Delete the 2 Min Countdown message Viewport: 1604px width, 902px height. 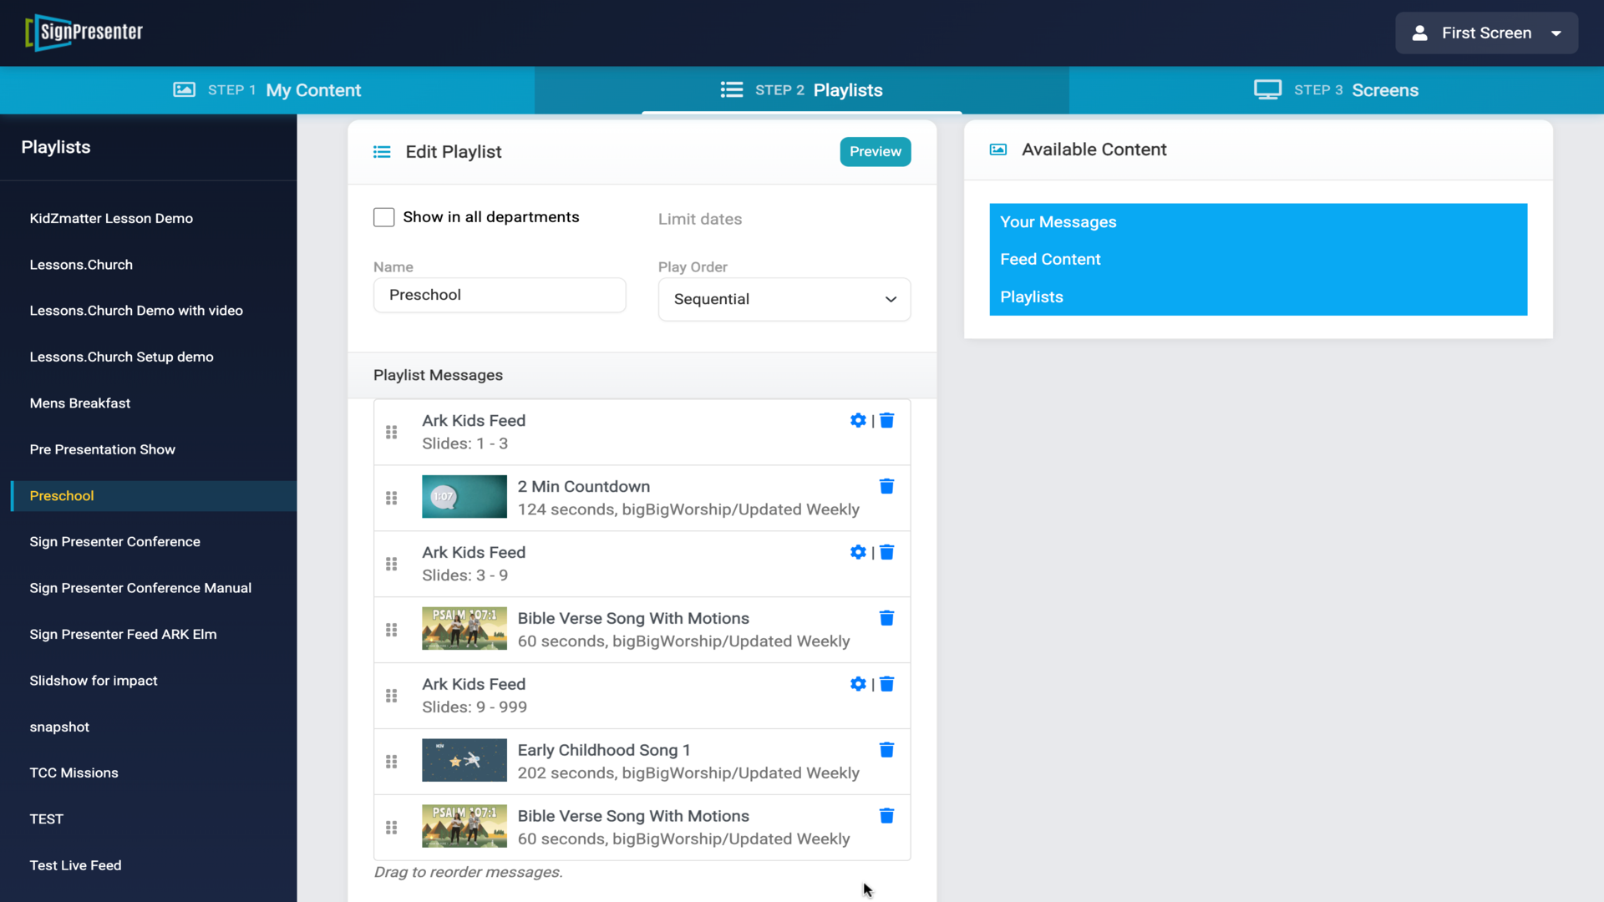886,486
